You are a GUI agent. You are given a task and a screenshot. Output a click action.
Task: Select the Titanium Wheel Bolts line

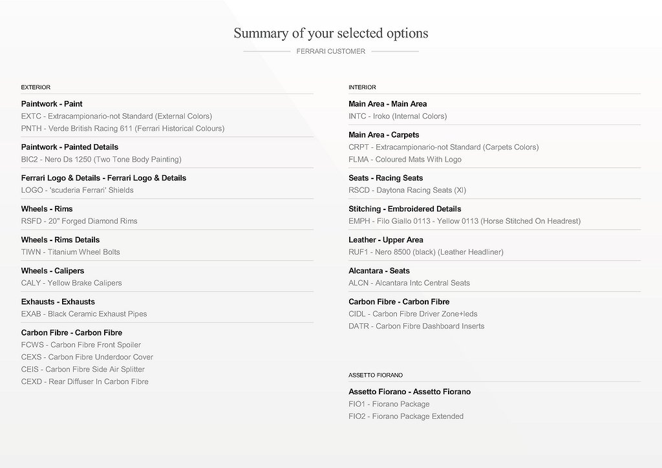(70, 252)
